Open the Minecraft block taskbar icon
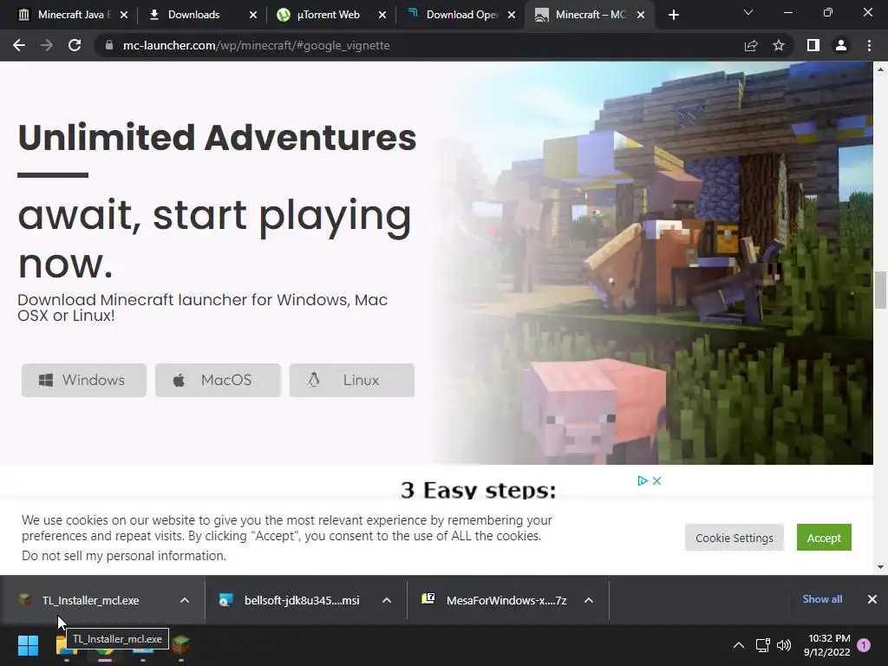Viewport: 888px width, 666px height. [181, 644]
